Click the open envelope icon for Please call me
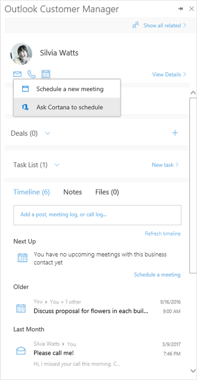The image size is (197, 380). click(x=21, y=350)
